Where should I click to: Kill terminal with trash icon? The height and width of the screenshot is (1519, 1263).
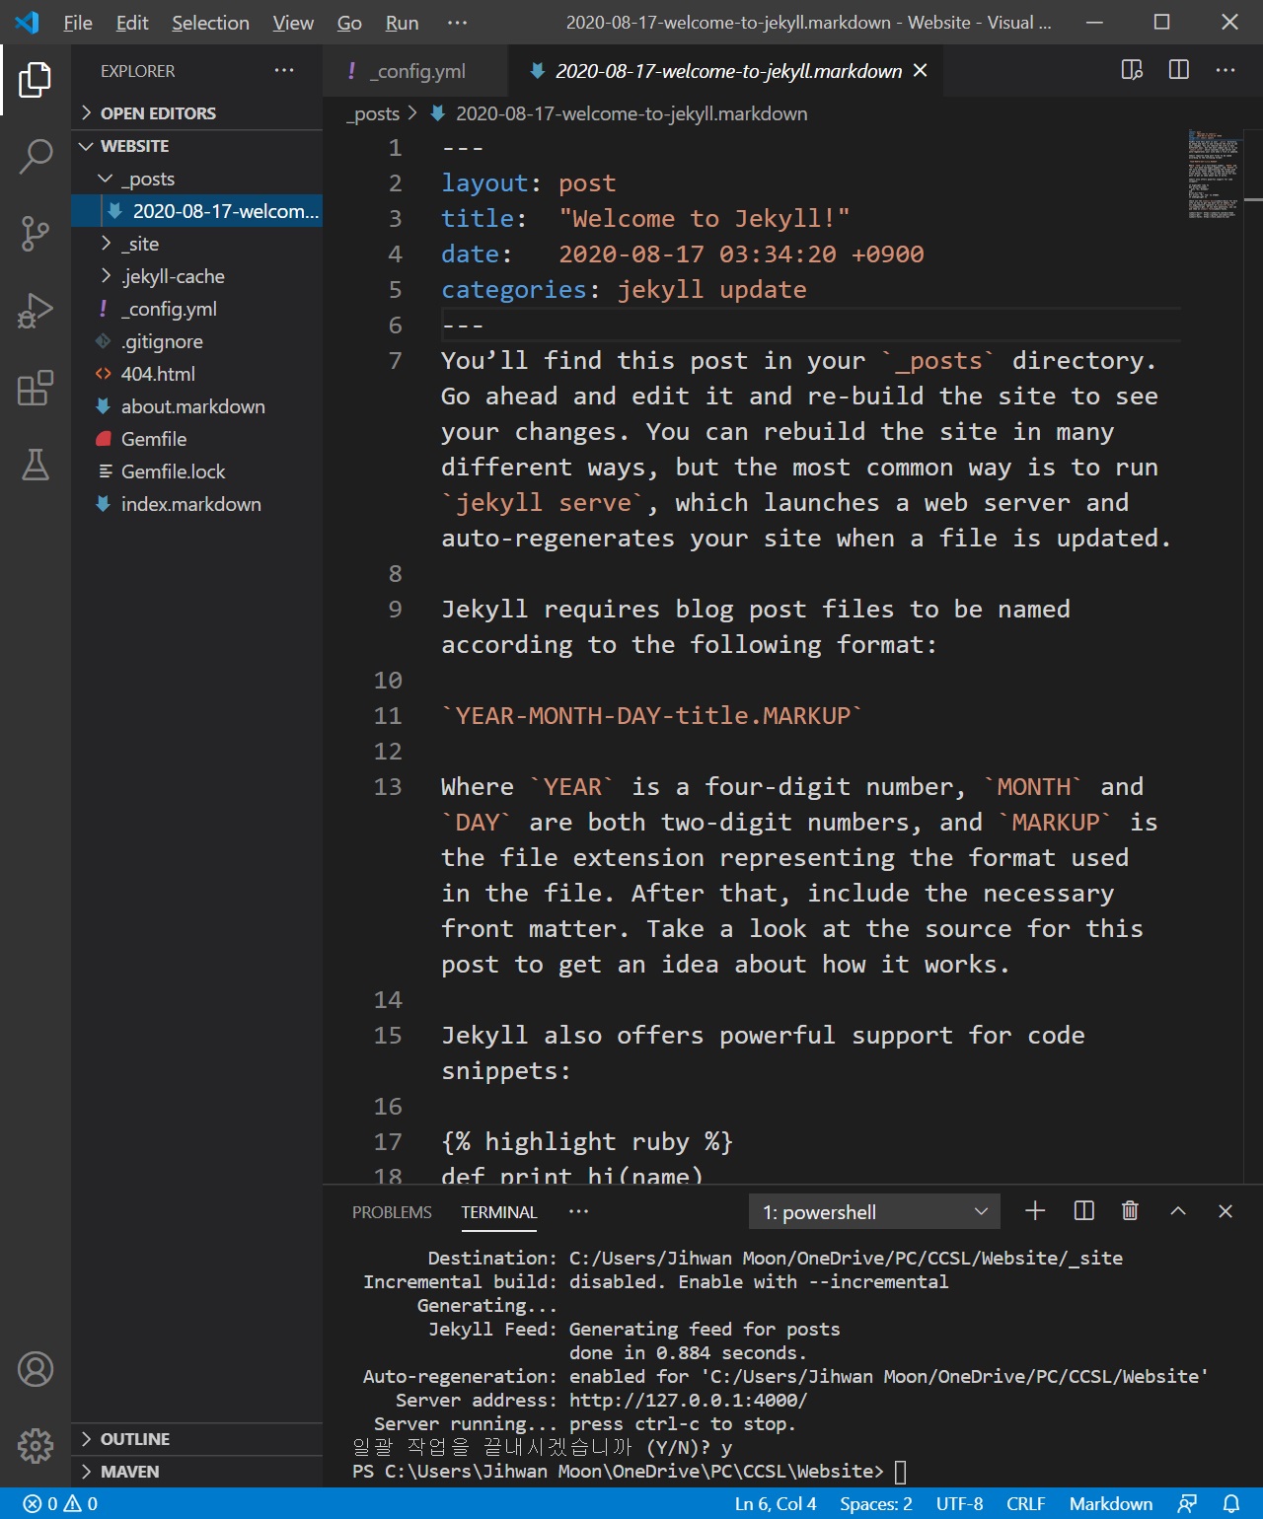click(1130, 1211)
